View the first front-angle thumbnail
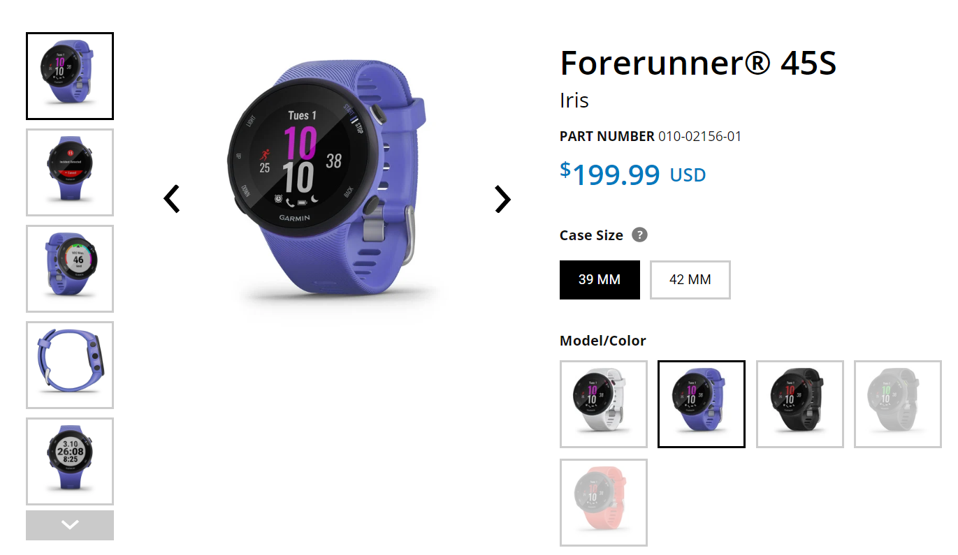 click(70, 76)
